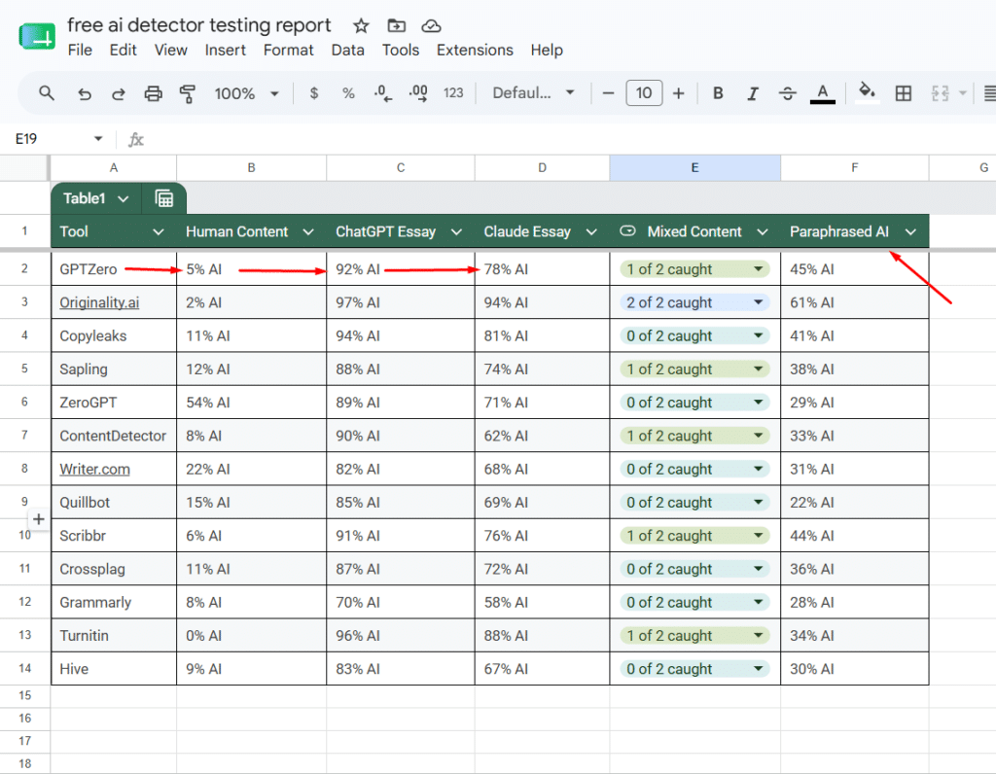Open the 123 number format menu
The height and width of the screenshot is (774, 996).
(x=453, y=93)
